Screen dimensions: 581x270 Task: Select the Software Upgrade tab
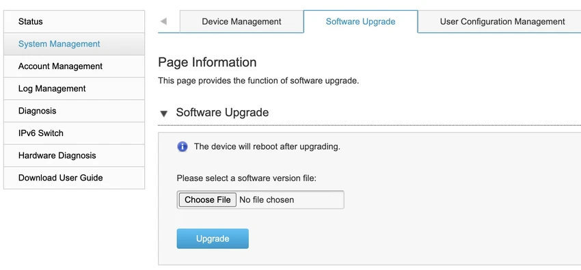[360, 21]
